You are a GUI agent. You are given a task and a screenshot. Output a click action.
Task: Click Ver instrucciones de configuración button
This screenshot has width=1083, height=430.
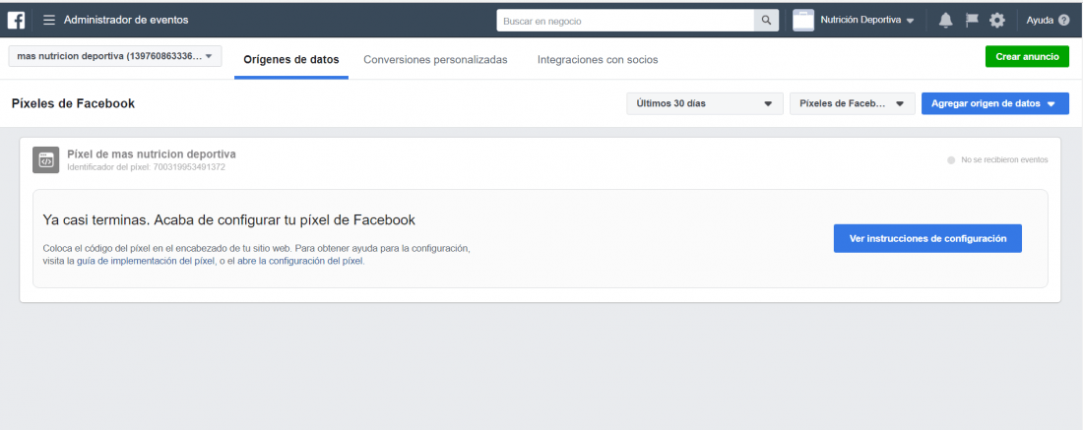click(x=926, y=238)
